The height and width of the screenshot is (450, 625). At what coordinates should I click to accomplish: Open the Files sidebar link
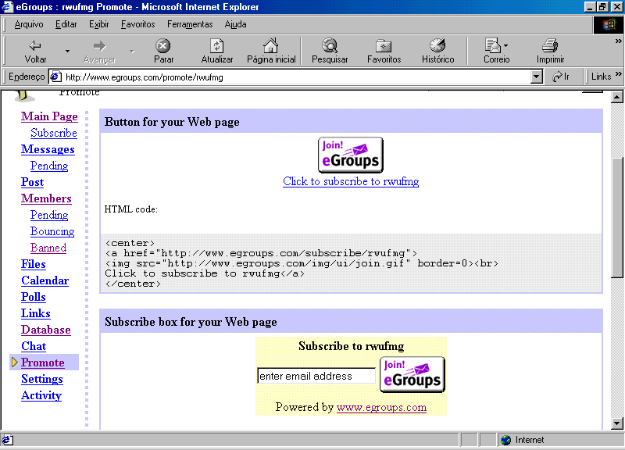[34, 264]
